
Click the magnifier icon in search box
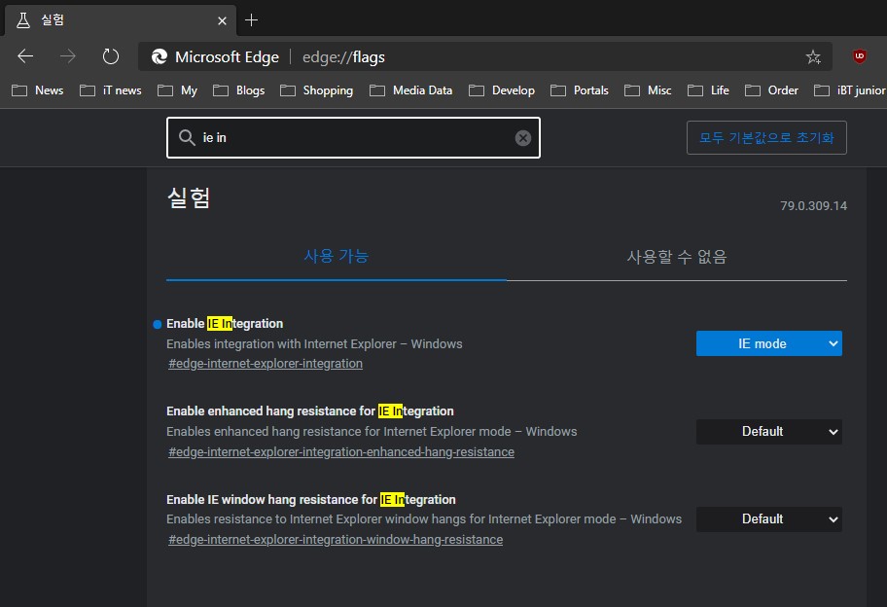(x=187, y=137)
